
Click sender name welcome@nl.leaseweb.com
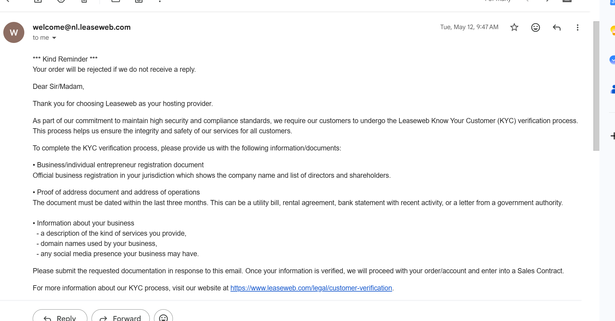[82, 27]
